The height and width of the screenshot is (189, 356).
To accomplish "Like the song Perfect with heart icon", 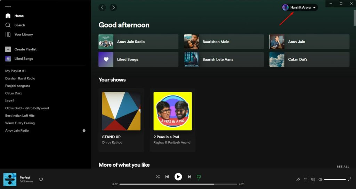I will point(41,180).
